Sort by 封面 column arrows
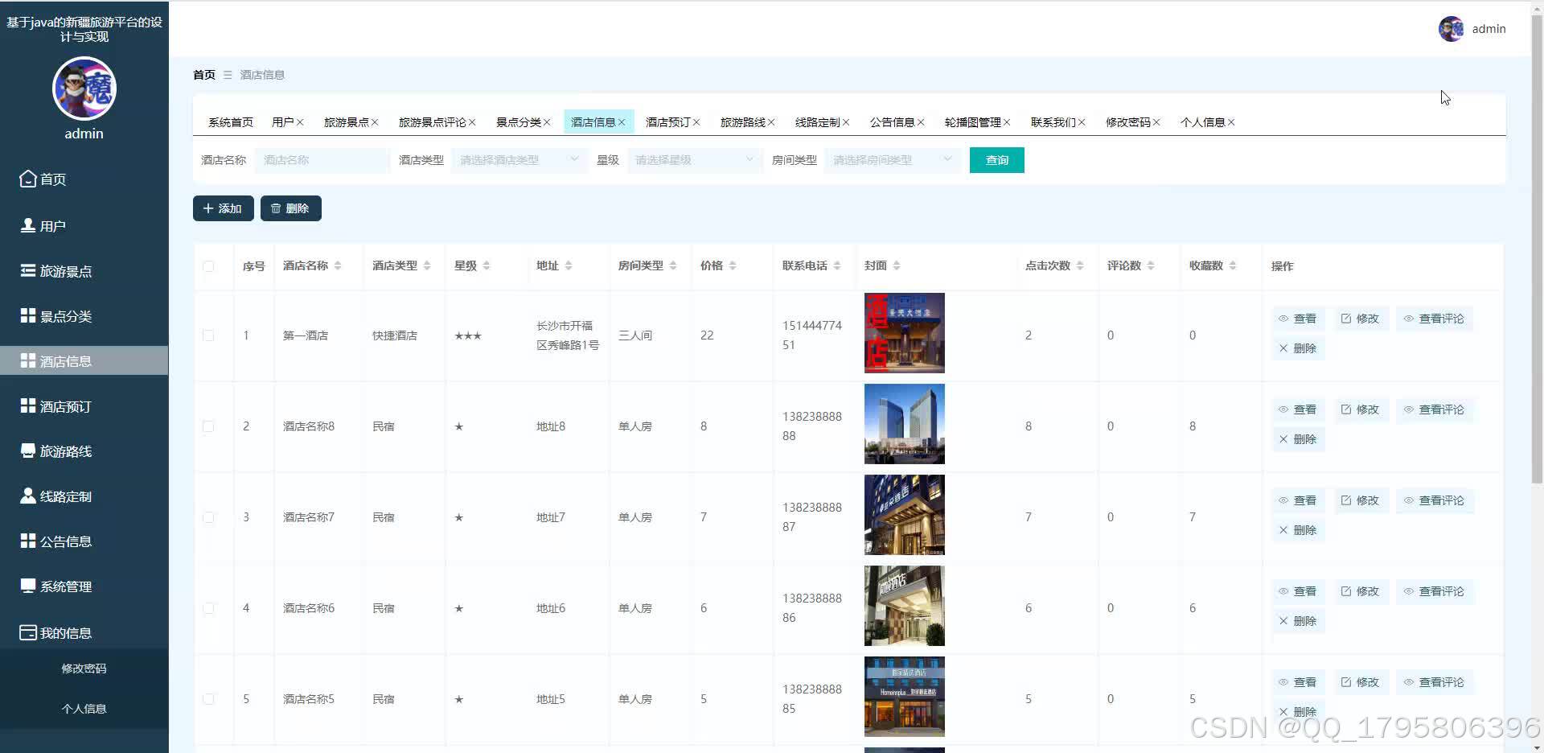 coord(897,265)
